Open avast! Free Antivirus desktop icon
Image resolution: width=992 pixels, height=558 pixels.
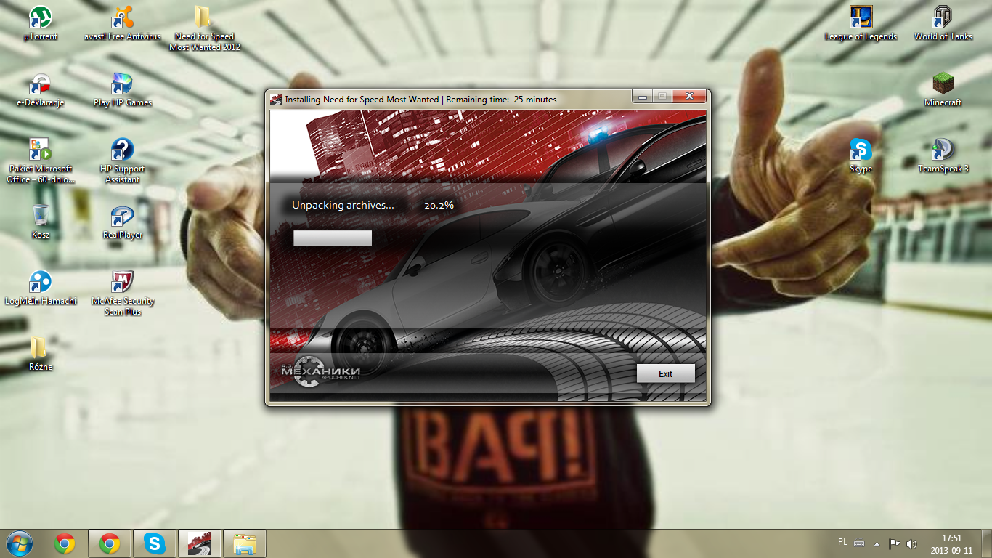pyautogui.click(x=123, y=23)
